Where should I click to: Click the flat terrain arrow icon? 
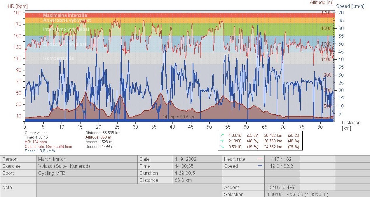click(x=222, y=141)
